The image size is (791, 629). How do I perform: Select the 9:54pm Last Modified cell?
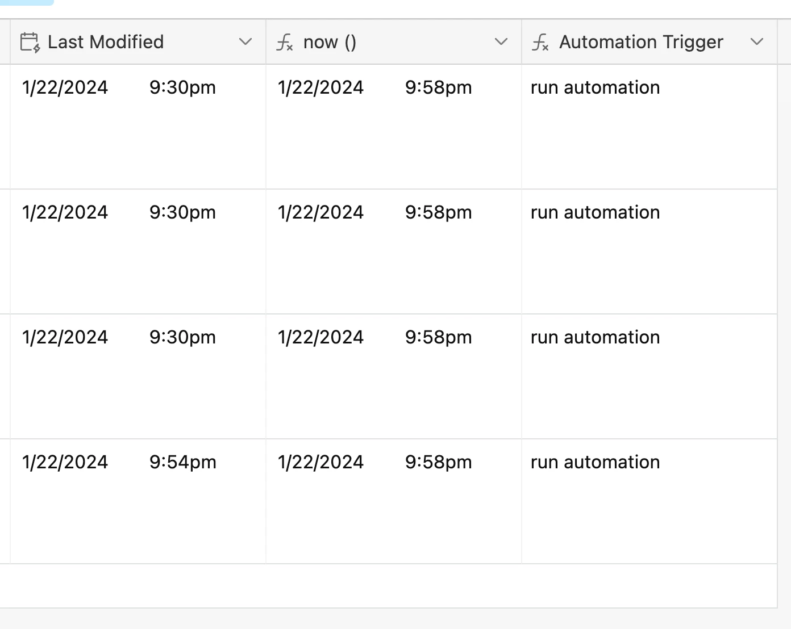[x=138, y=501]
